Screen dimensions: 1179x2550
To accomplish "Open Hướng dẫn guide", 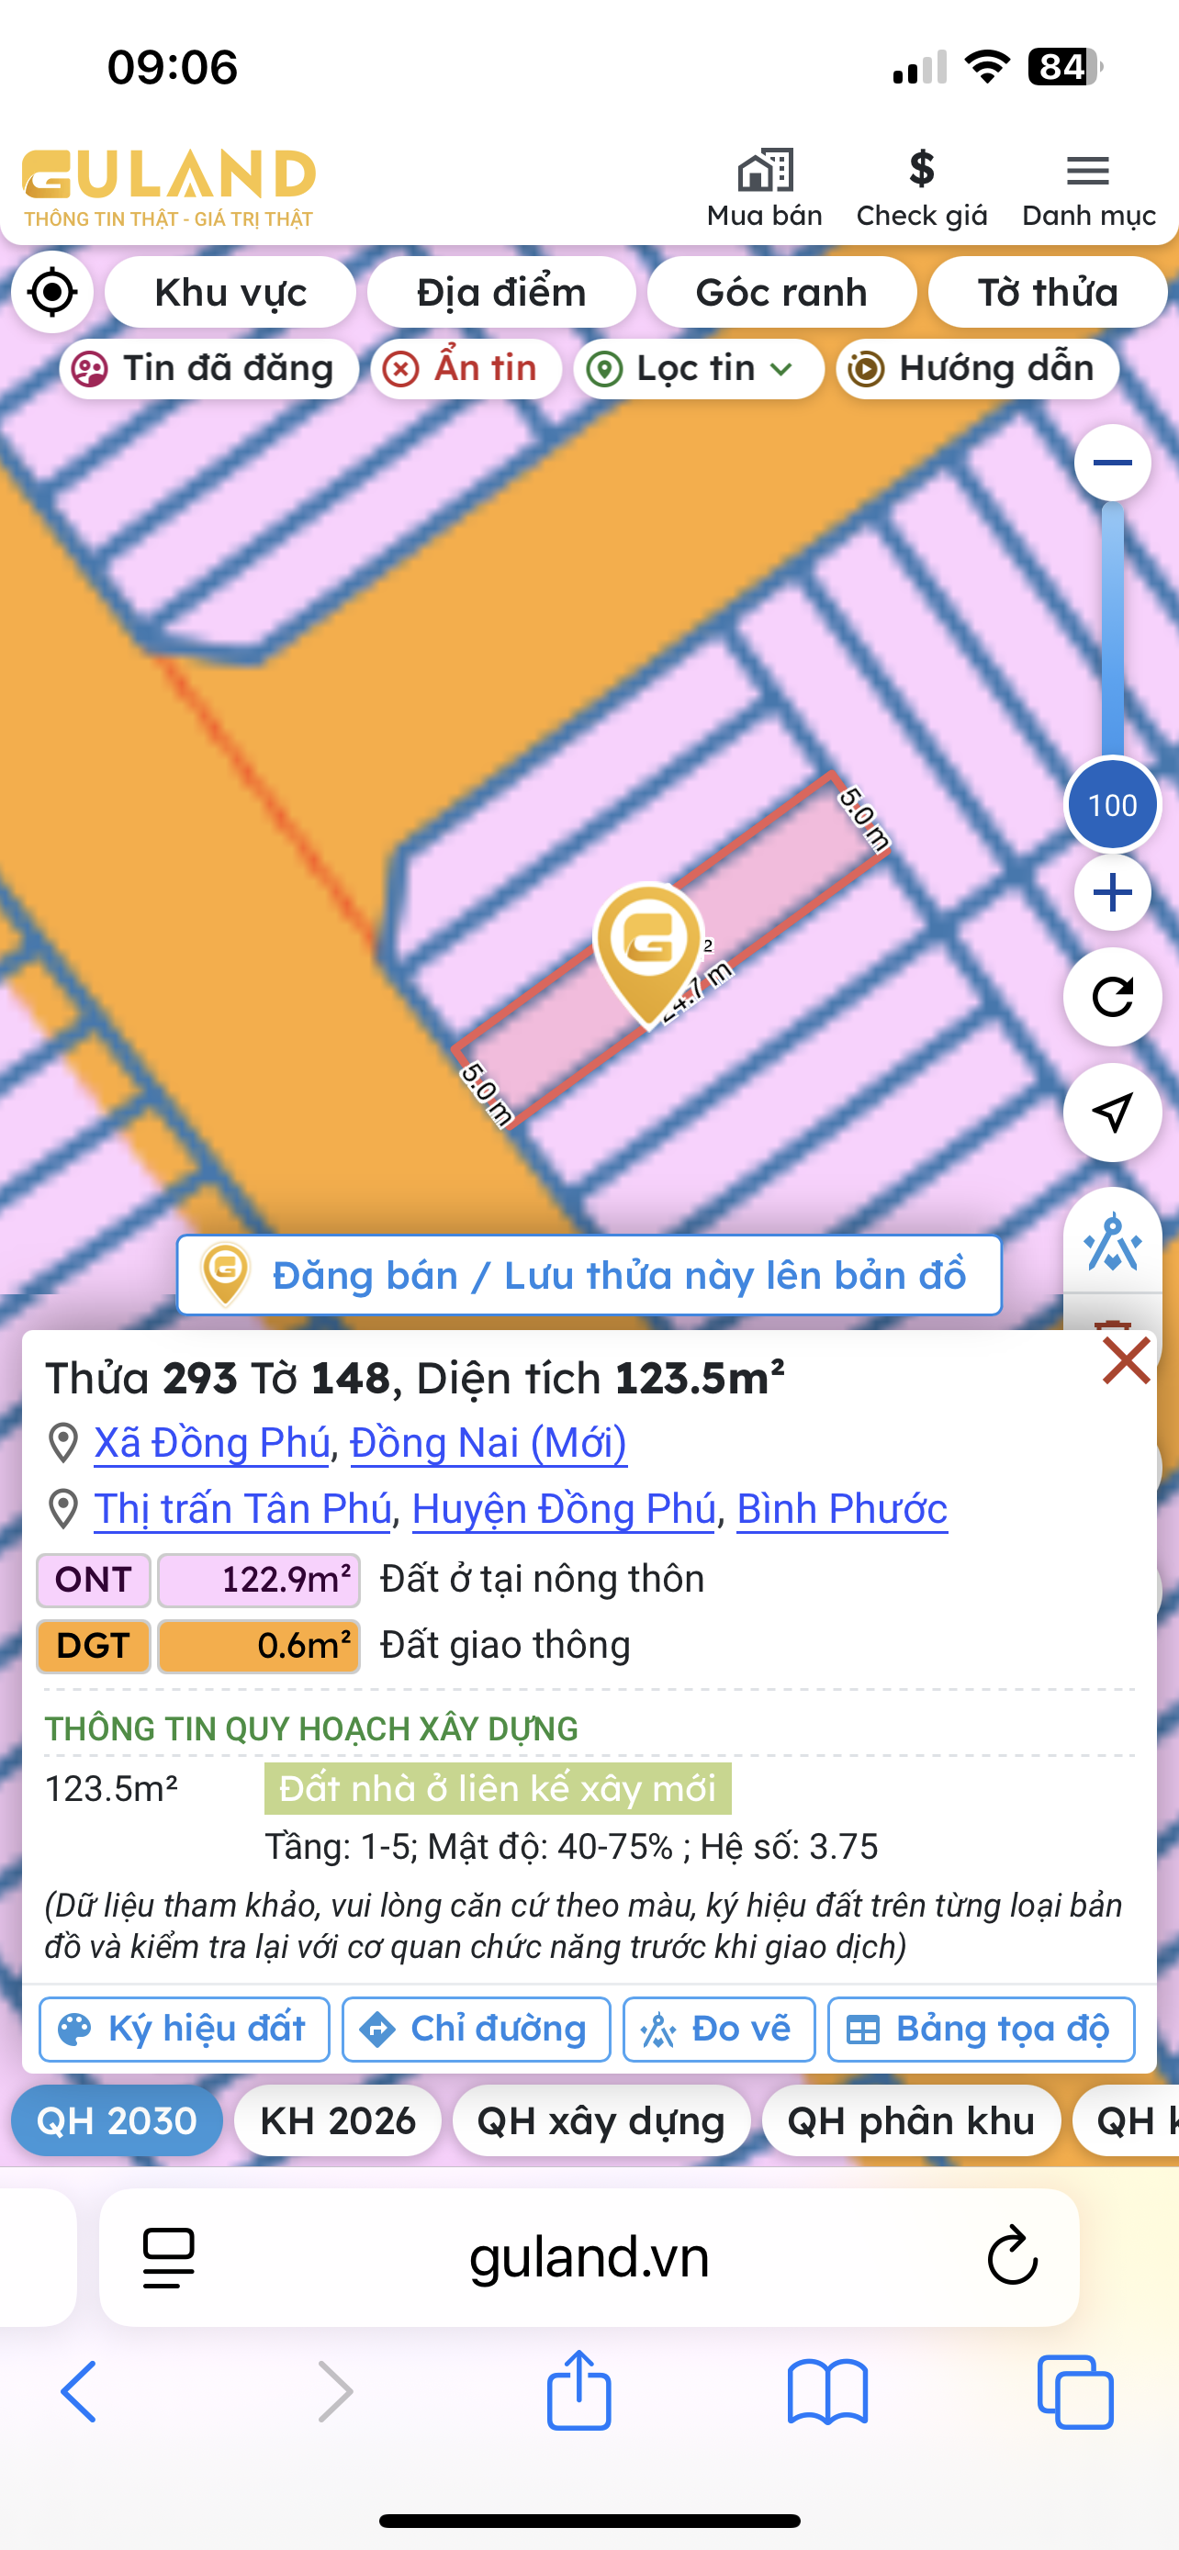I will (977, 368).
